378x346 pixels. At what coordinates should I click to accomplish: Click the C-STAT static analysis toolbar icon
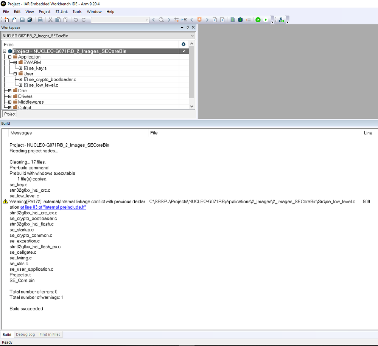(281, 20)
